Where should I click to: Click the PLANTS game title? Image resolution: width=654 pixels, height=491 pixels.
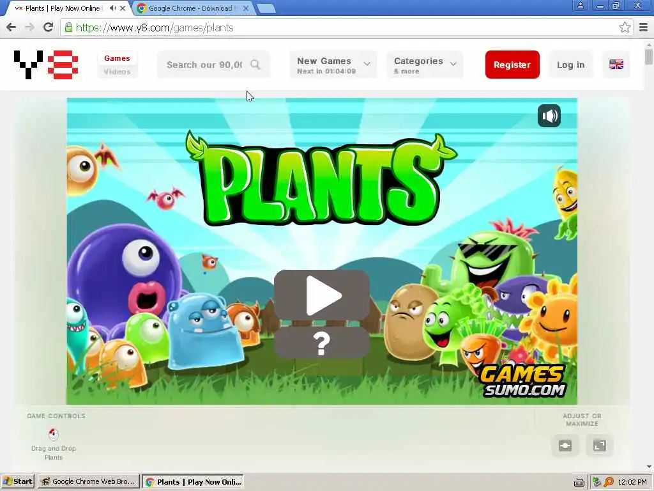coord(321,180)
